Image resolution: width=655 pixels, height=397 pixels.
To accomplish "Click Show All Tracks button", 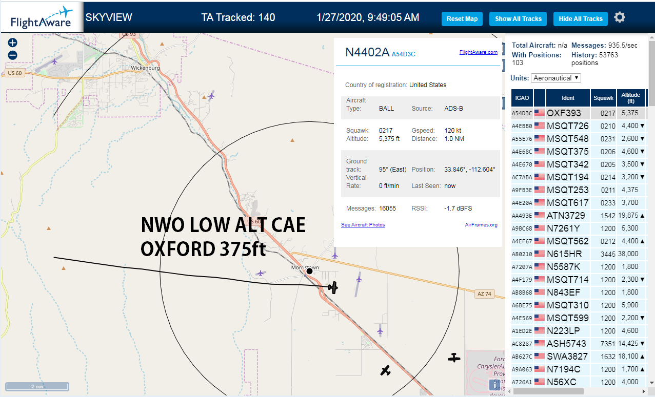I will pyautogui.click(x=518, y=19).
